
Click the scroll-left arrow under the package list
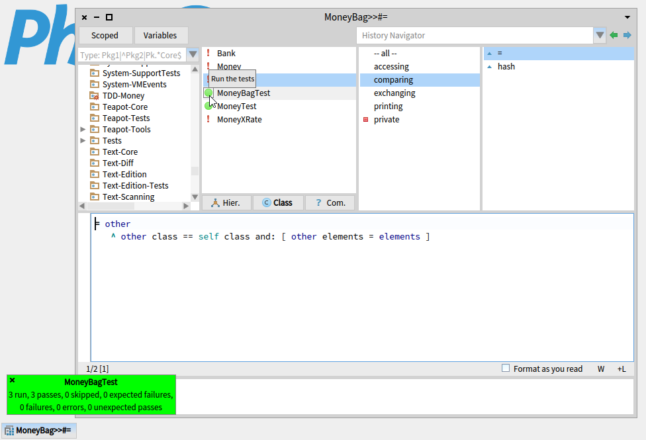pyautogui.click(x=82, y=206)
